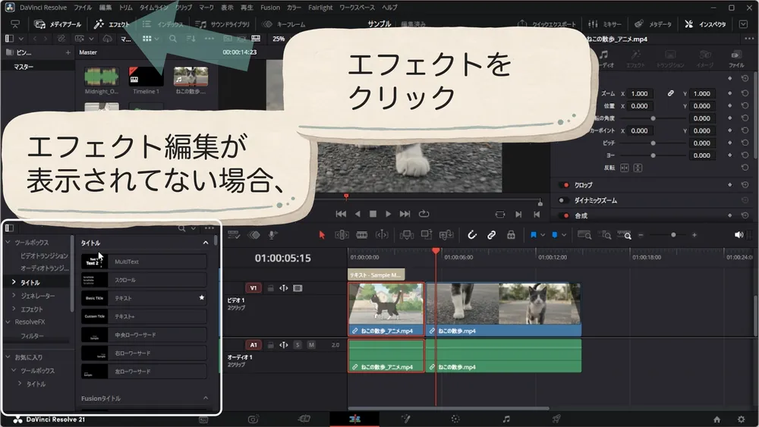759x427 pixels.
Task: Adjust the timeline zoom slider
Action: [x=672, y=235]
